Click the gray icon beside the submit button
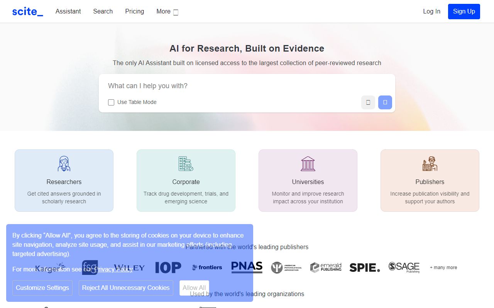The image size is (494, 308). click(x=368, y=102)
